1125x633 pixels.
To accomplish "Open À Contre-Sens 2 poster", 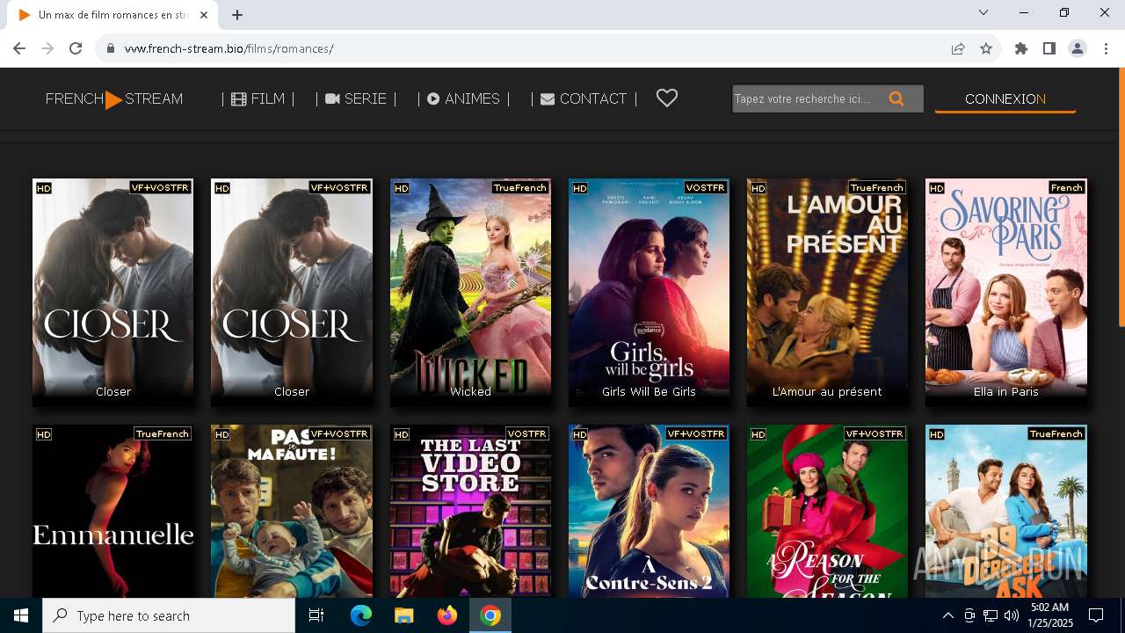I will (x=649, y=511).
